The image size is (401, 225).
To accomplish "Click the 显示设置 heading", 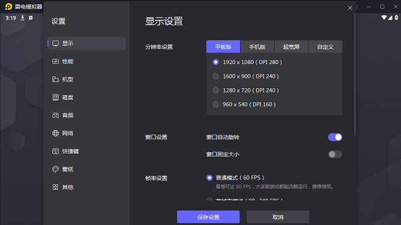I will point(164,21).
